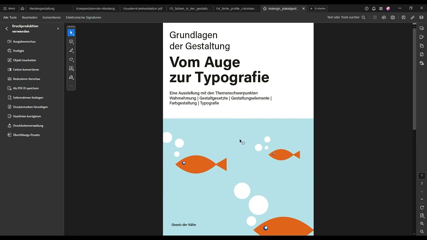Go to previous page arrow
The height and width of the screenshot is (240, 427).
pyautogui.click(x=422, y=192)
